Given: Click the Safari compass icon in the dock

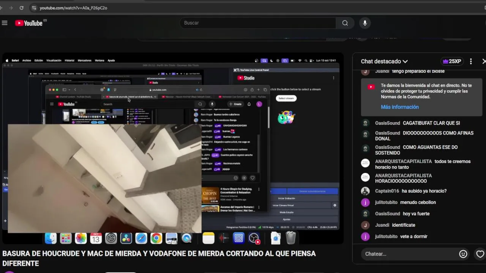Looking at the screenshot, I should (141, 238).
